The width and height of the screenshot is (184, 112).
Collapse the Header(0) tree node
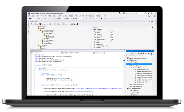[x=37, y=29]
